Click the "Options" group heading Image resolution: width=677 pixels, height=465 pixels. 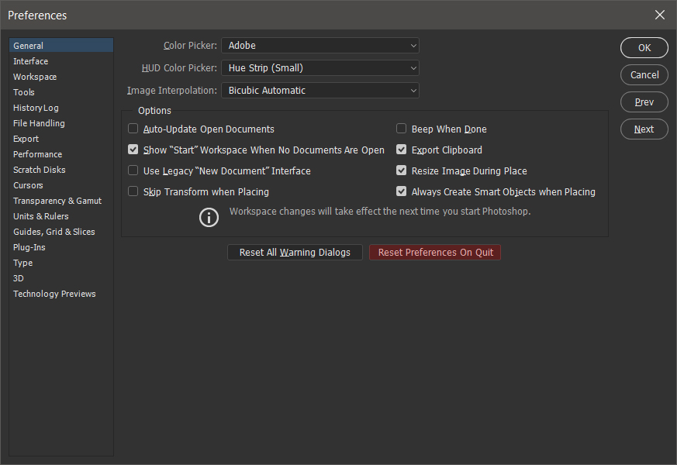pos(154,111)
